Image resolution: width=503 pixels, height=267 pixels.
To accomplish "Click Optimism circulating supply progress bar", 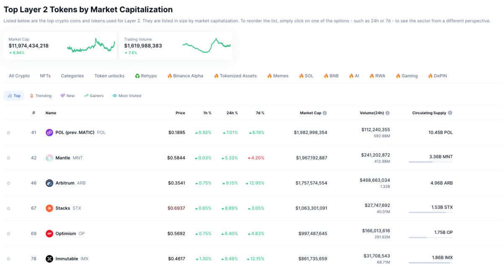I will [x=430, y=237].
